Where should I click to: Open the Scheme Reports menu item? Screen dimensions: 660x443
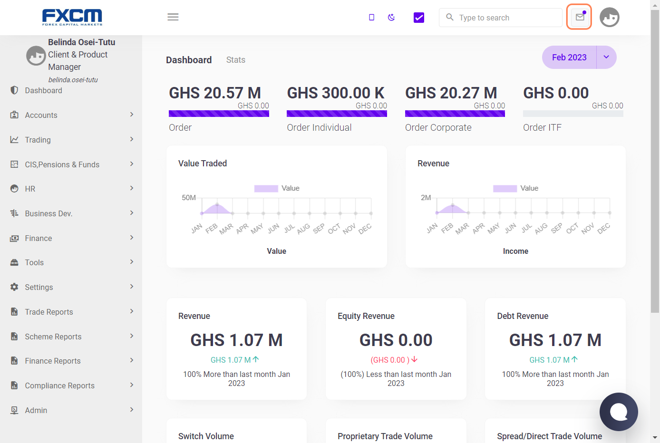coord(71,337)
